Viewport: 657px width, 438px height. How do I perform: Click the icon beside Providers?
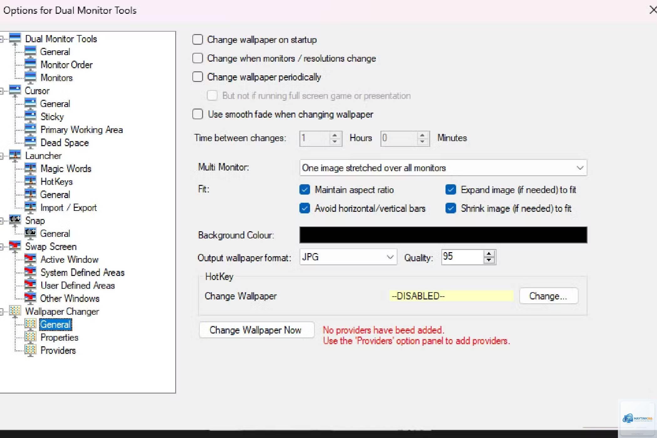tap(30, 350)
